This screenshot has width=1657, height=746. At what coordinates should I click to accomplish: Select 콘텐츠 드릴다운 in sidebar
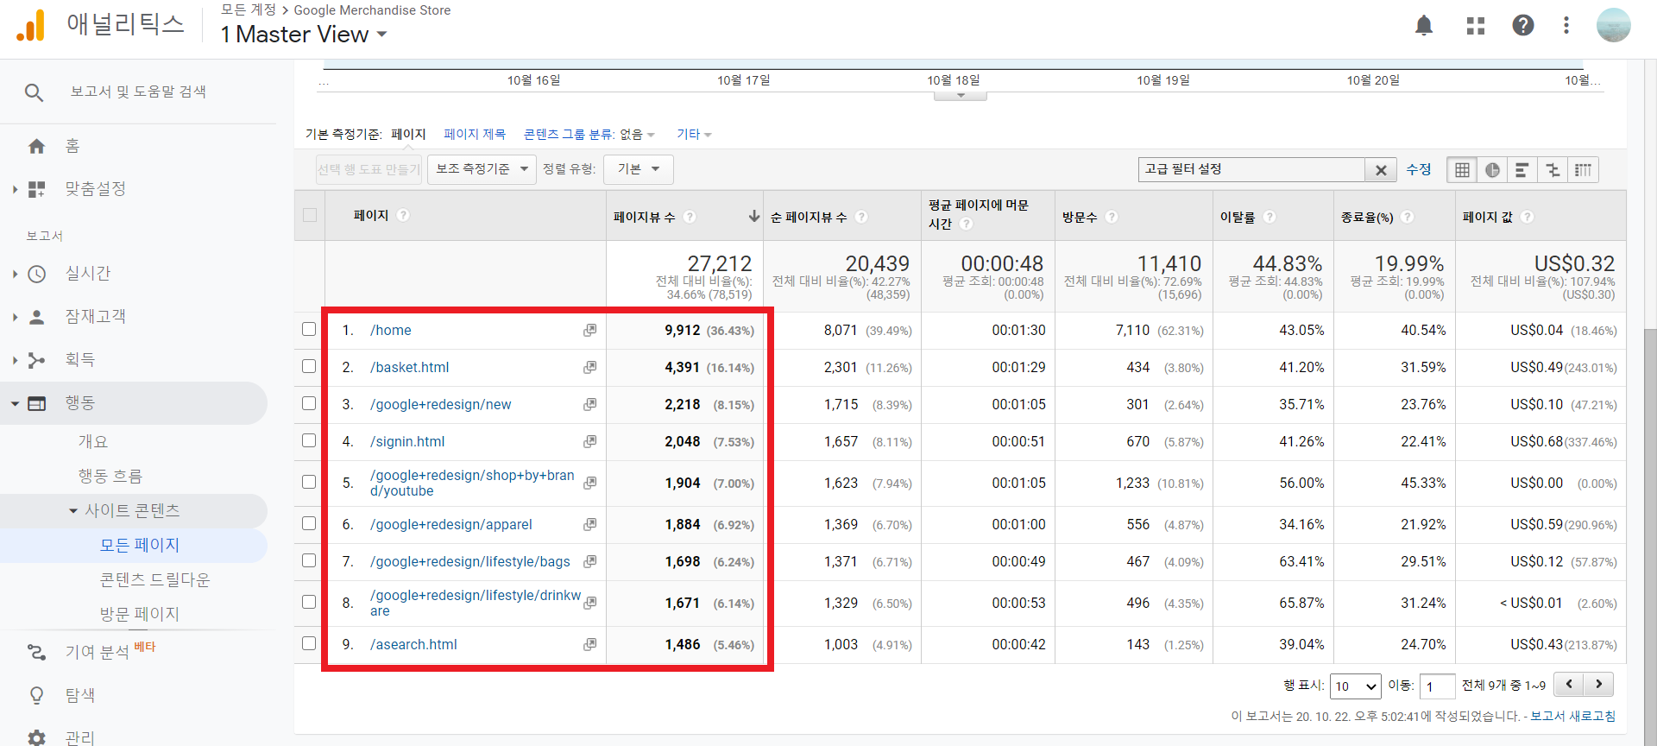pyautogui.click(x=155, y=579)
